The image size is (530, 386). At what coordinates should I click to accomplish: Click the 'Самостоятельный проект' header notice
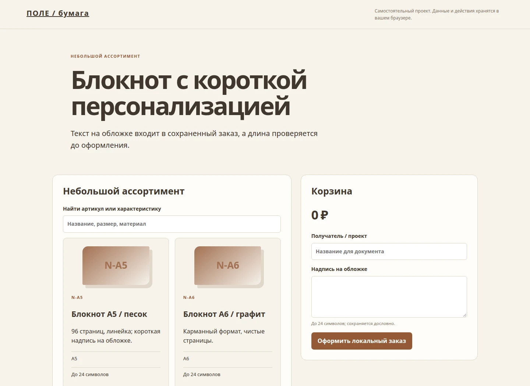(437, 14)
